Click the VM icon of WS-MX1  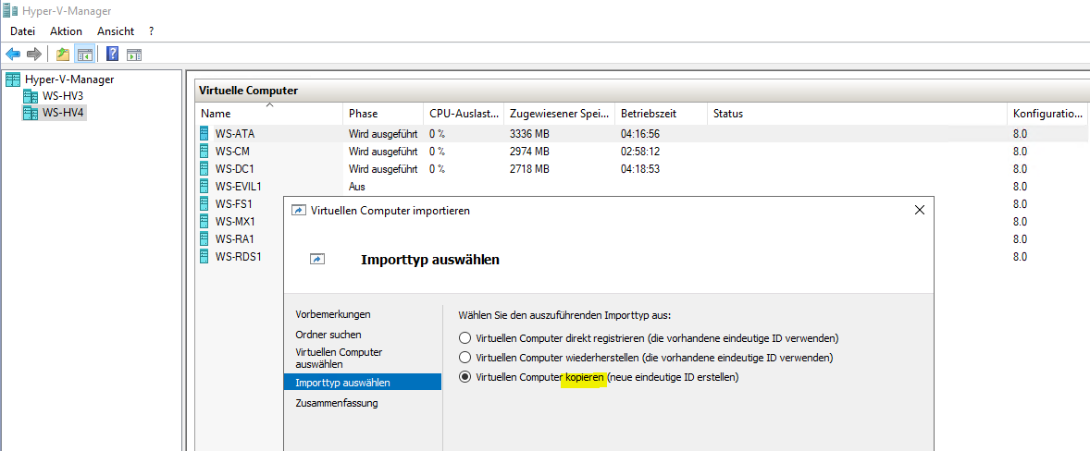click(204, 221)
